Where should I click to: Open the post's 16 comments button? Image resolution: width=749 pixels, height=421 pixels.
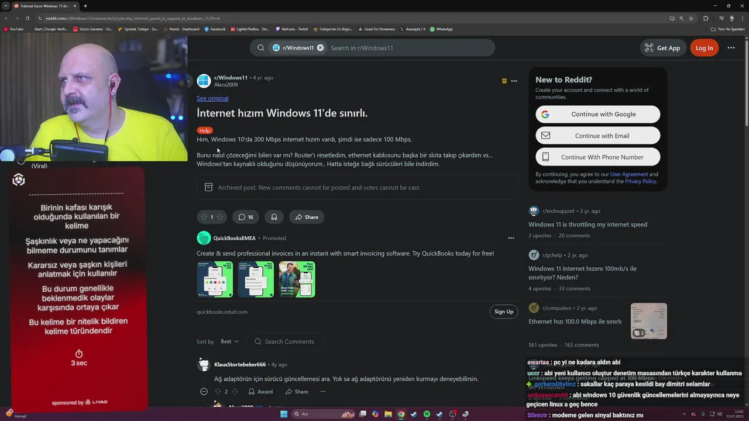pos(246,217)
